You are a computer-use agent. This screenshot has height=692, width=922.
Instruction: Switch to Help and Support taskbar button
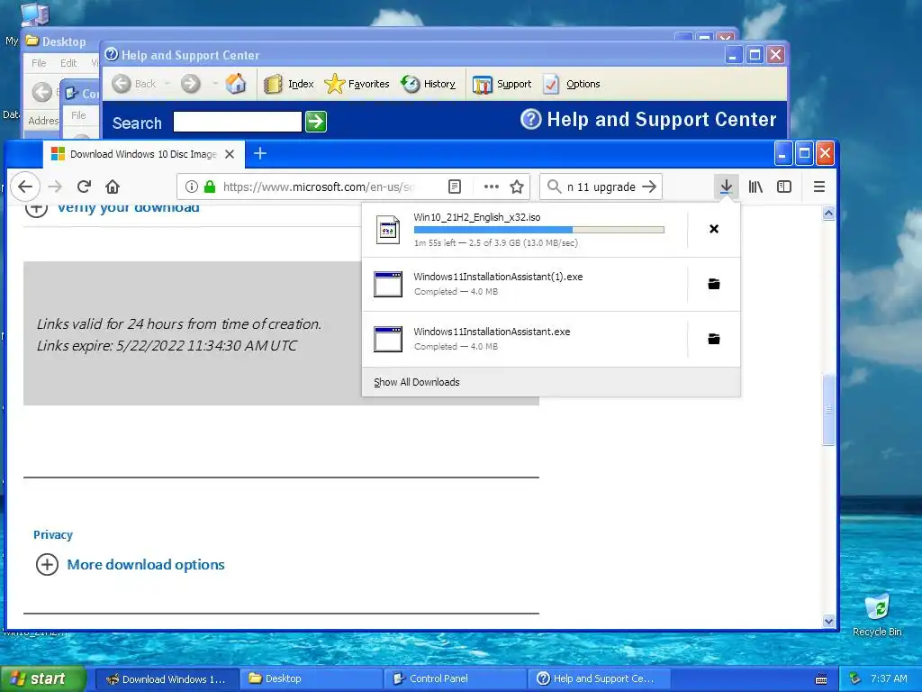600,679
